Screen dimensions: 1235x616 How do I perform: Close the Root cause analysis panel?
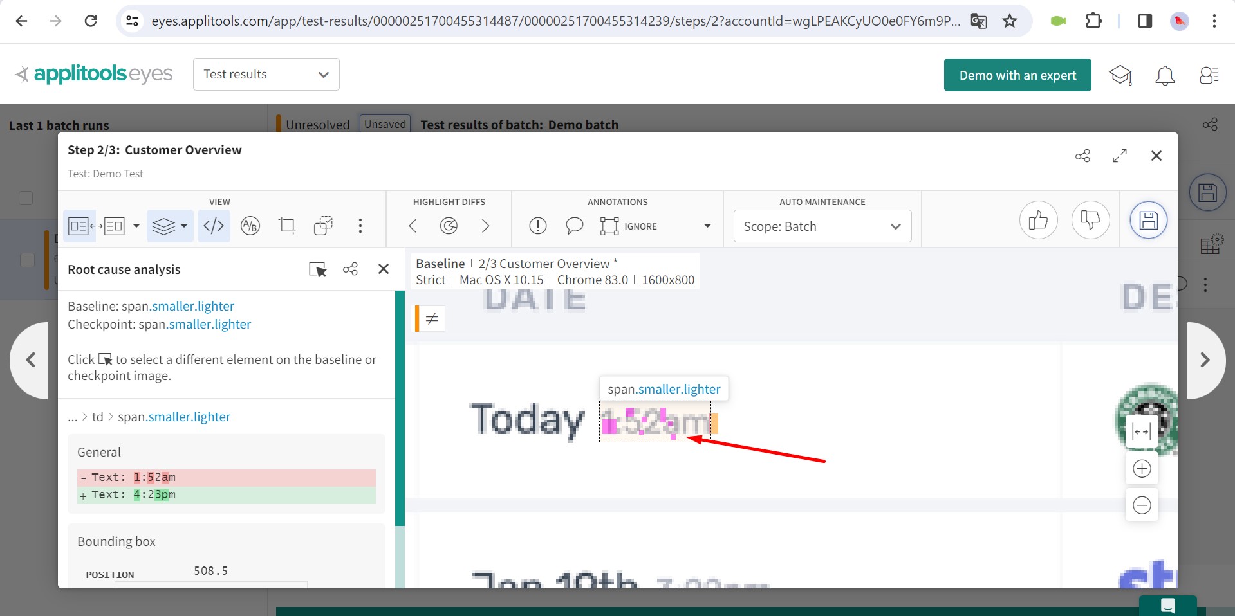pos(384,269)
